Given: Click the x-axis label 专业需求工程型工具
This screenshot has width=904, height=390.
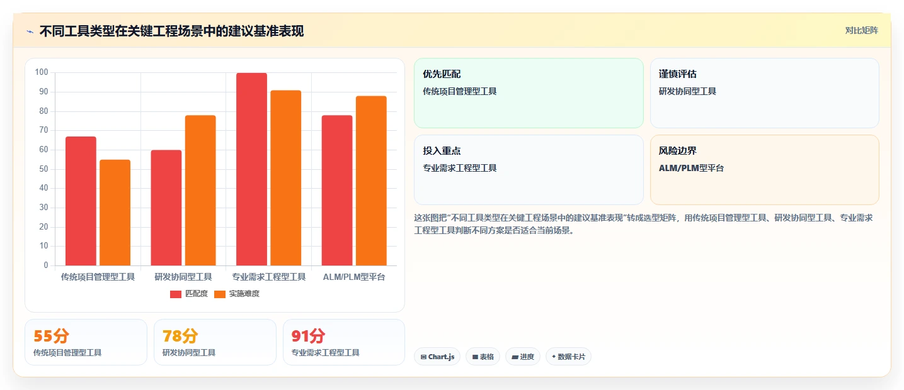Looking at the screenshot, I should 269,277.
